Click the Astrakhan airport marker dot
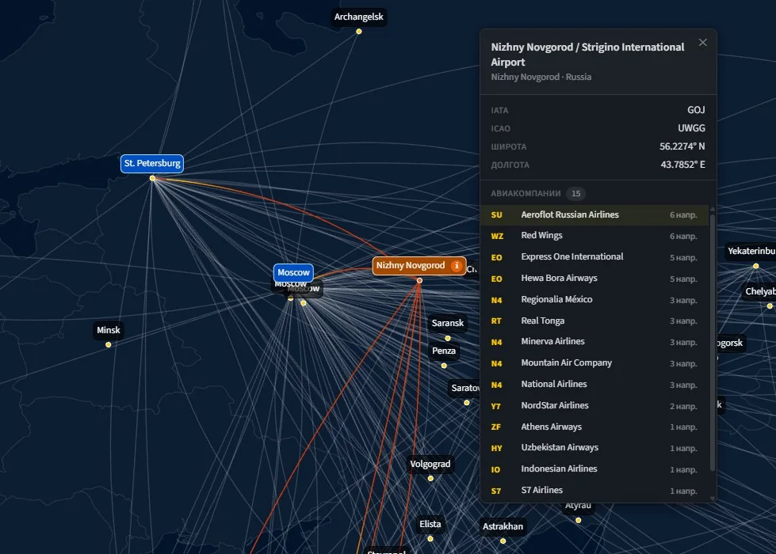This screenshot has height=554, width=776. point(503,541)
